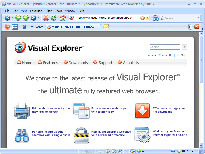Open the View menu

coord(24,11)
